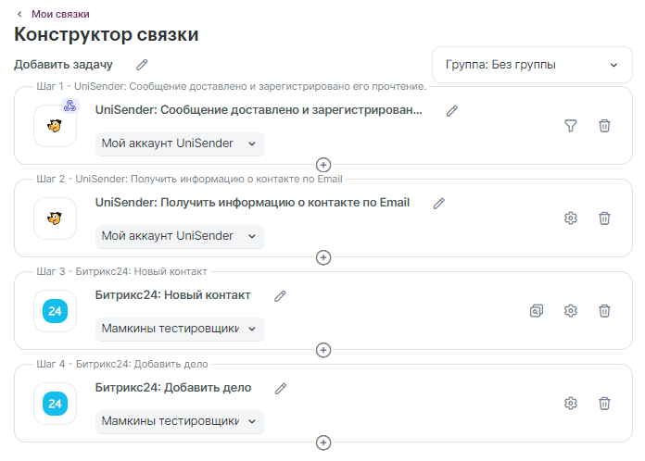Open settings gear for Step 2
Screen dimensions: 645x461
[x=571, y=218]
